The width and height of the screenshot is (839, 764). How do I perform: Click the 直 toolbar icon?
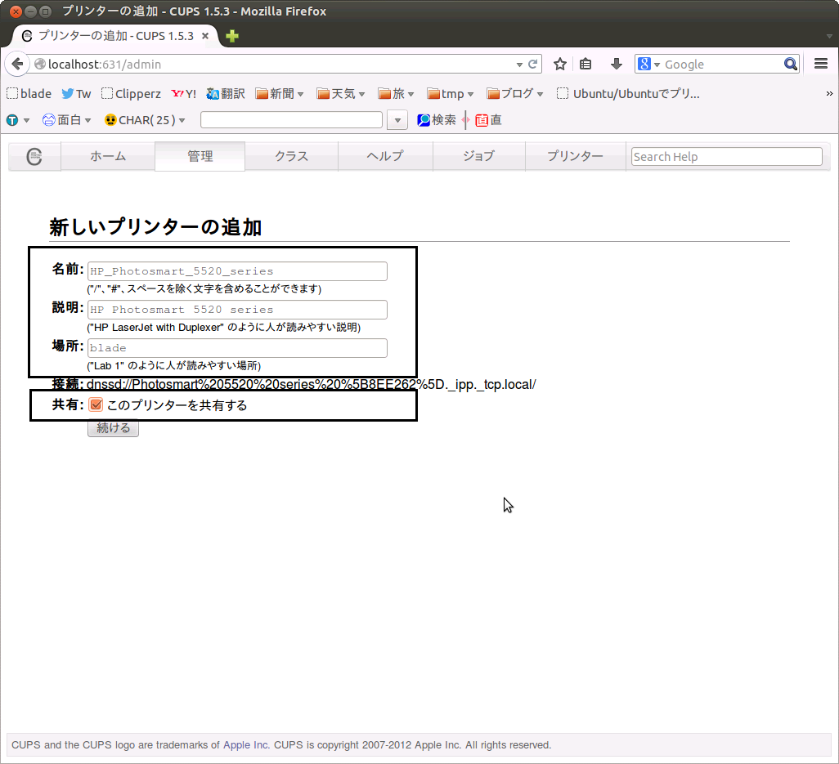[488, 120]
